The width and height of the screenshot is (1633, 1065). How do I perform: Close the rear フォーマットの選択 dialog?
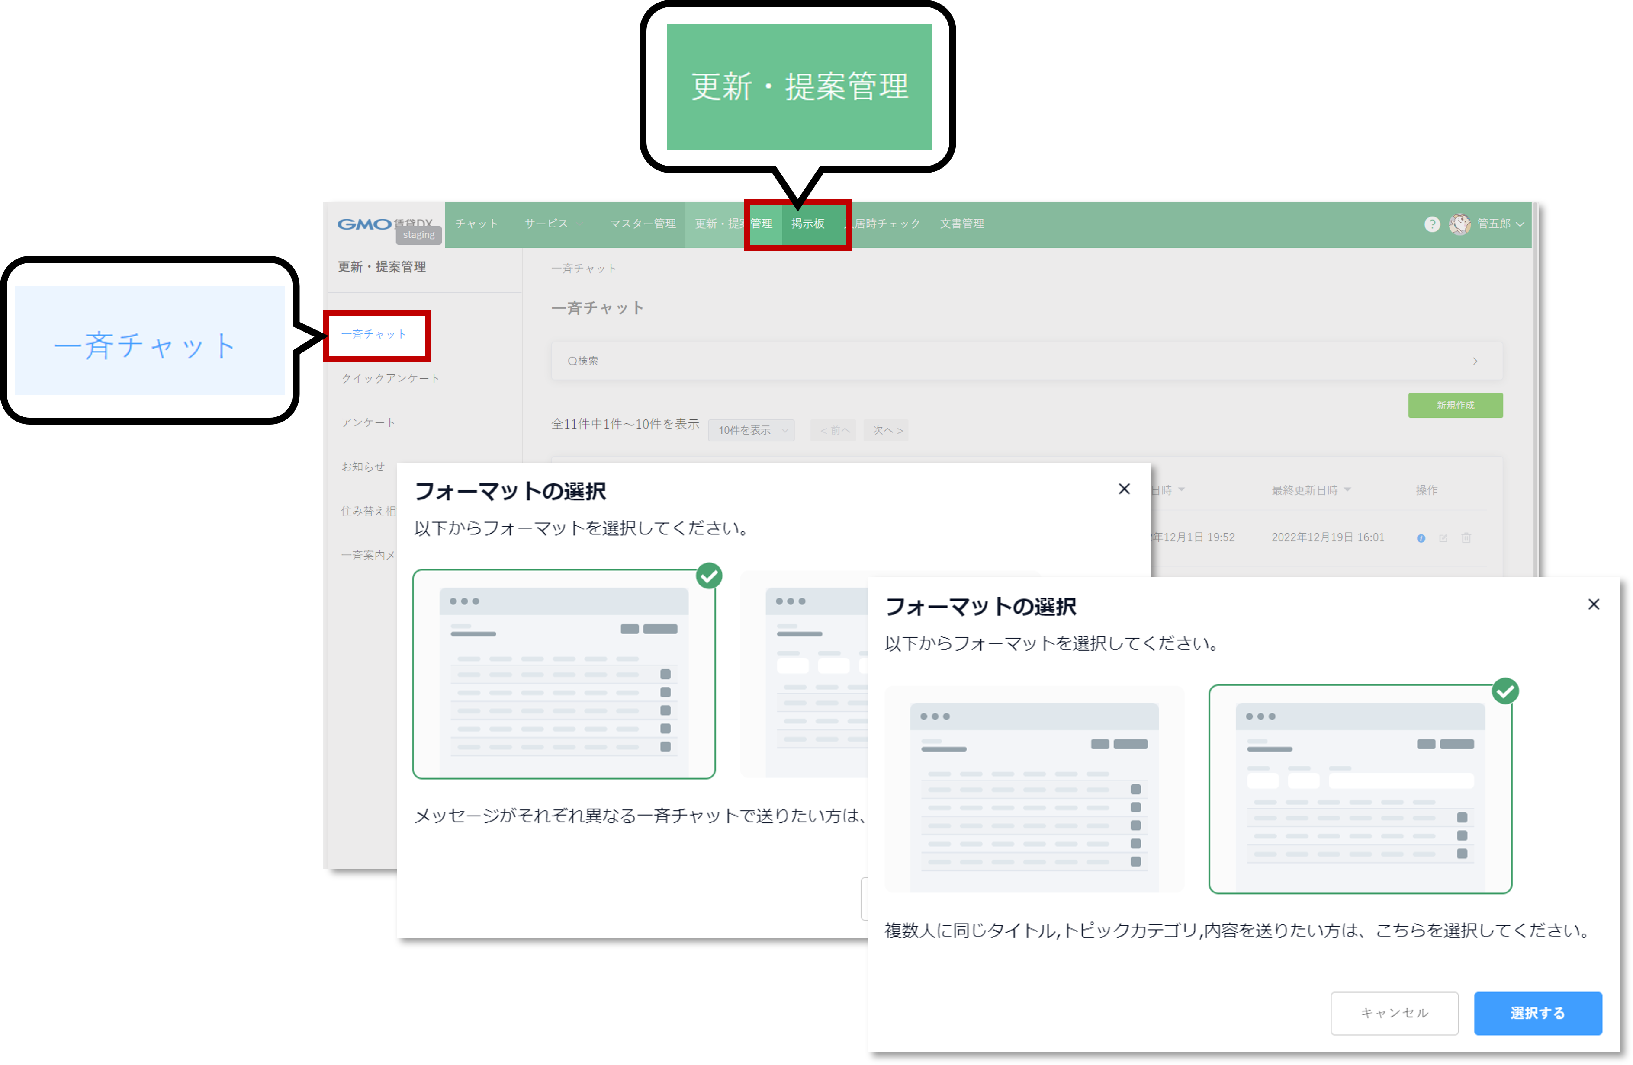click(x=1124, y=489)
